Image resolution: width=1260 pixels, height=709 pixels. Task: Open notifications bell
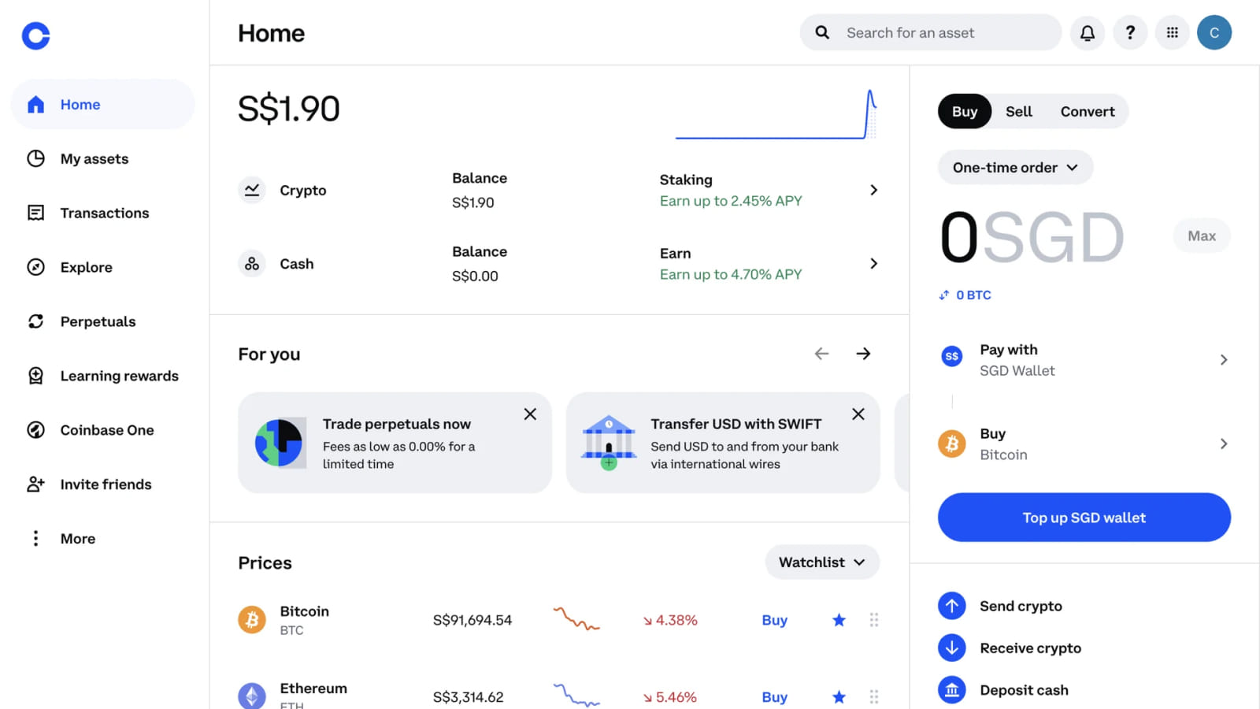click(x=1088, y=32)
